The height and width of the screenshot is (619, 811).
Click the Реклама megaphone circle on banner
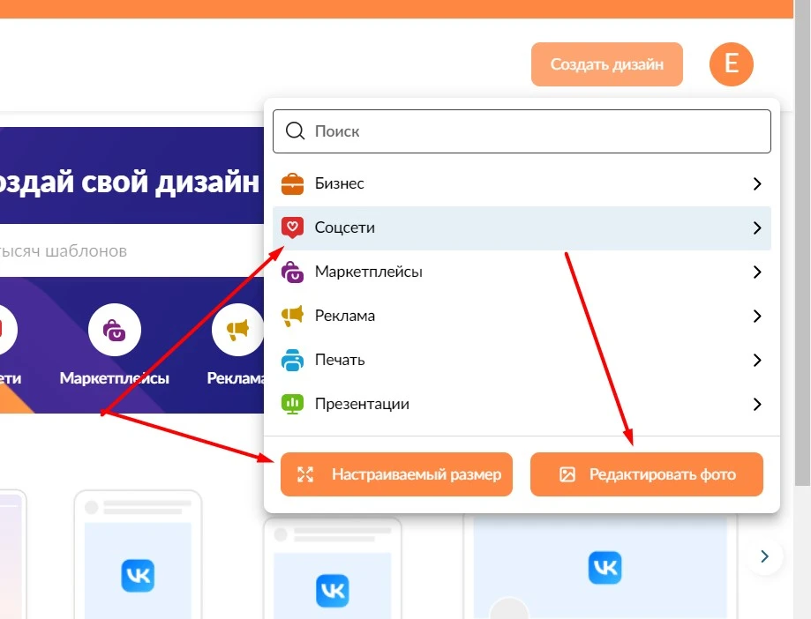click(237, 330)
